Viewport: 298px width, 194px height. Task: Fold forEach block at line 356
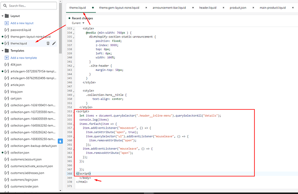click(73, 124)
